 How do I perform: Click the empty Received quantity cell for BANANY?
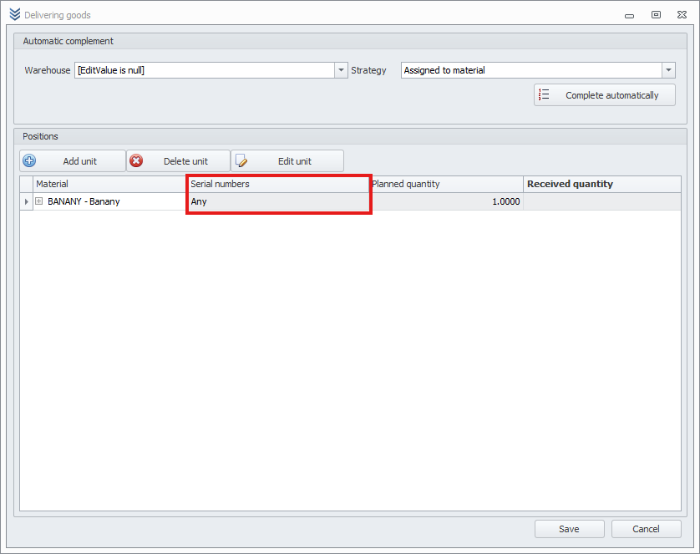[602, 201]
